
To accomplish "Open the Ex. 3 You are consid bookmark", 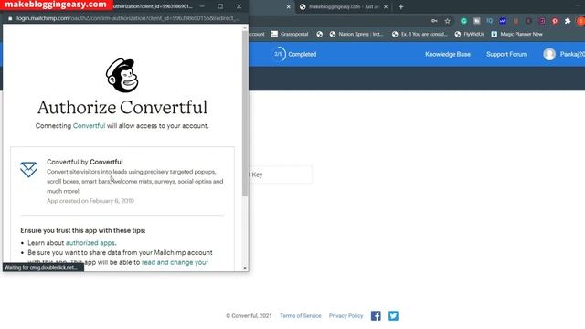I will [x=420, y=34].
